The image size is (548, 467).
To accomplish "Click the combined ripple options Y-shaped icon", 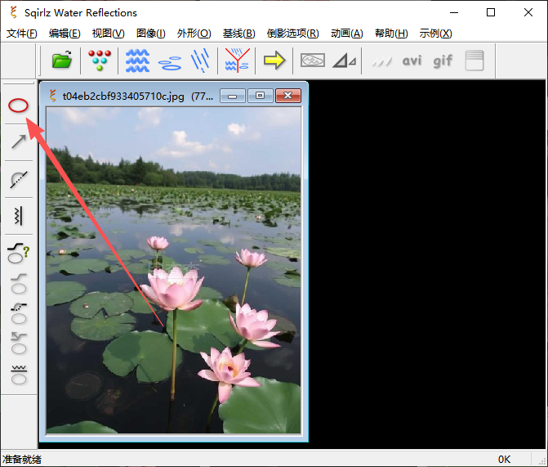I will coord(238,61).
